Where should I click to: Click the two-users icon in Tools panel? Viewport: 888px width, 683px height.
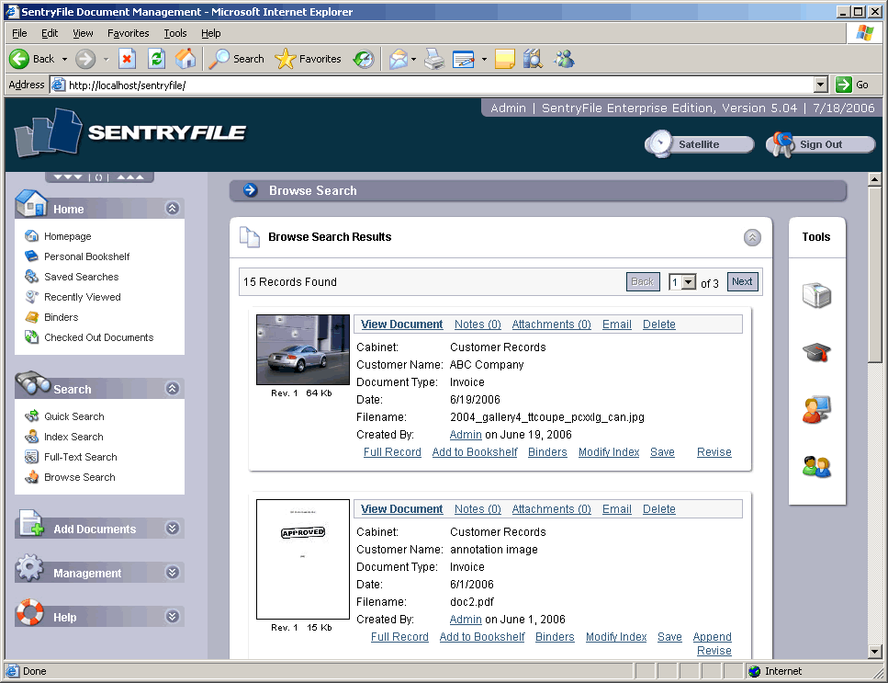pos(816,467)
